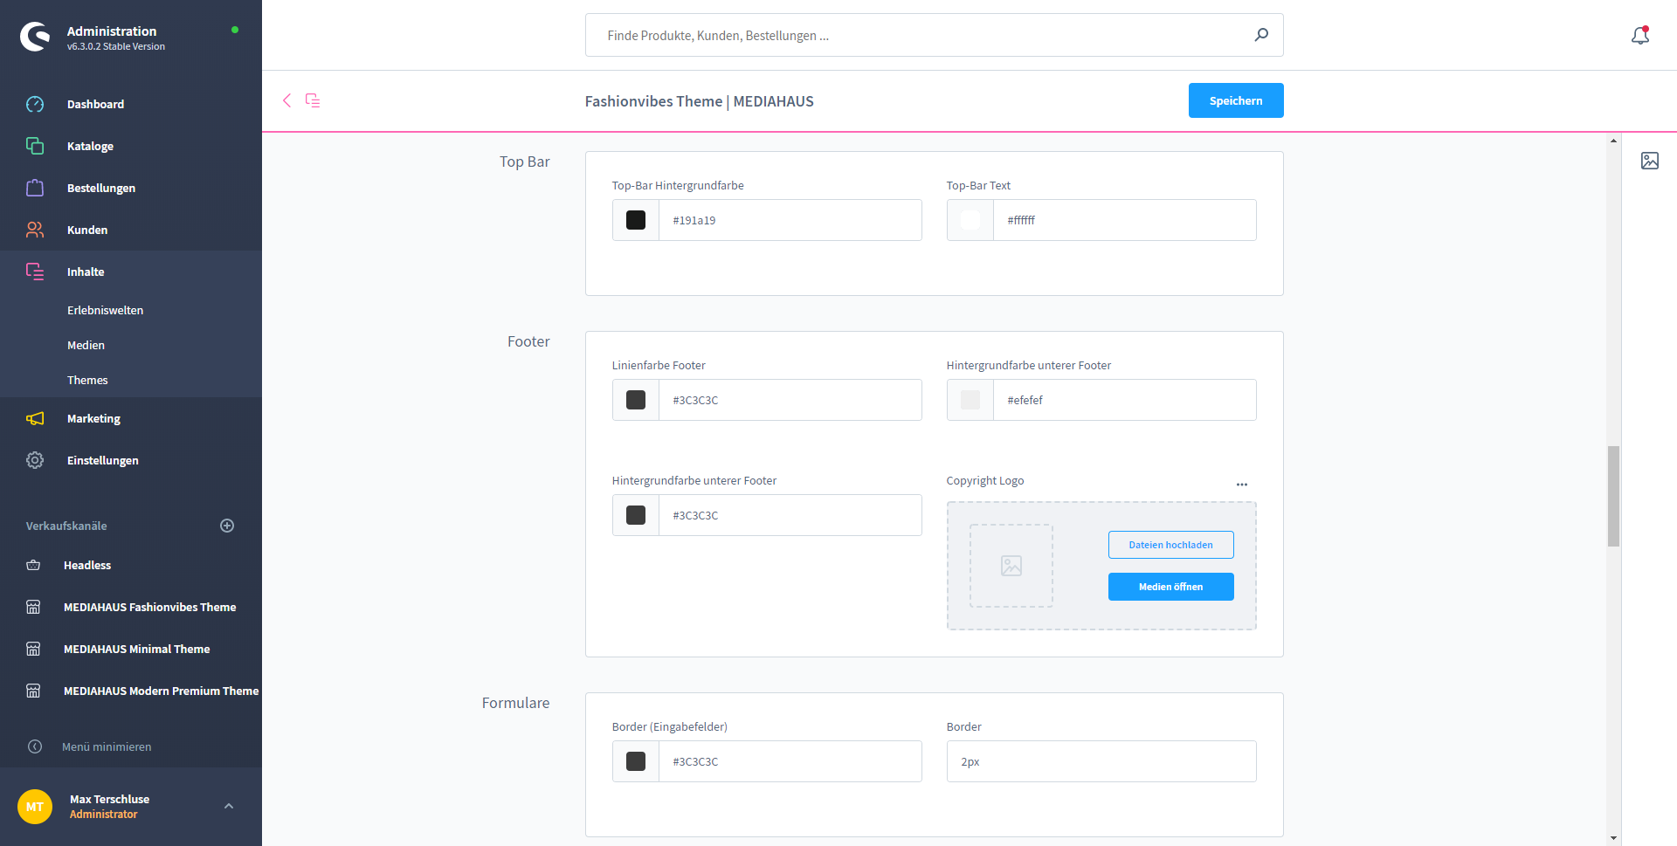The width and height of the screenshot is (1677, 846).
Task: Click the Dashboard gauge icon
Action: [35, 104]
